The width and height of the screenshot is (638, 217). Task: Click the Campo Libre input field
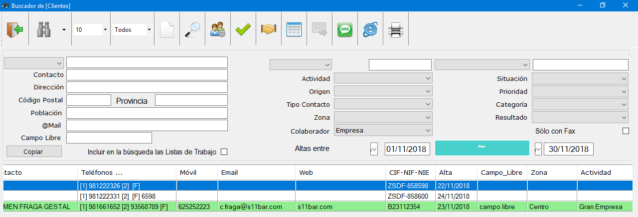coord(109,138)
